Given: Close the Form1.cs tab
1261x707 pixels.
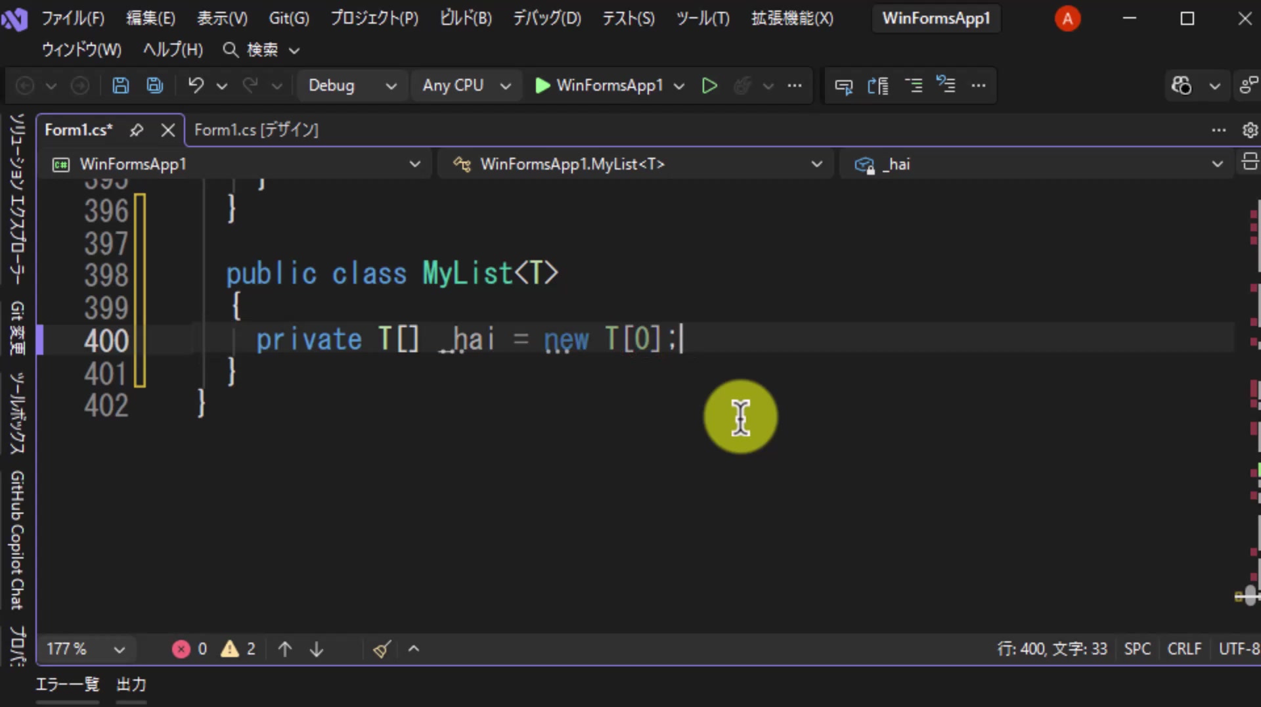Looking at the screenshot, I should coord(168,130).
